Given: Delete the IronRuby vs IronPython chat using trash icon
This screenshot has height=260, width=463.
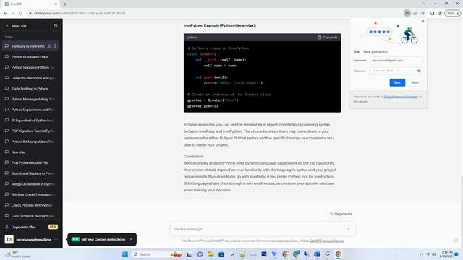Looking at the screenshot, I should pyautogui.click(x=55, y=46).
